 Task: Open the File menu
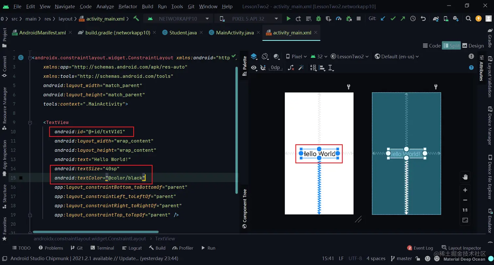click(x=17, y=7)
